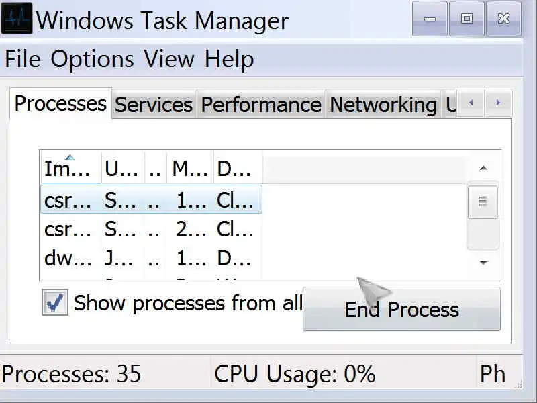Toggle Show processes from all users checkbox
The width and height of the screenshot is (537, 403).
[55, 302]
